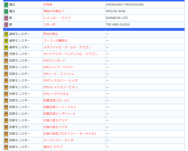Click the orange icon in 幻奏の音女アリア row

[x=6, y=120]
